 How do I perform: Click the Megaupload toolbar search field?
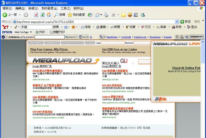[50, 37]
